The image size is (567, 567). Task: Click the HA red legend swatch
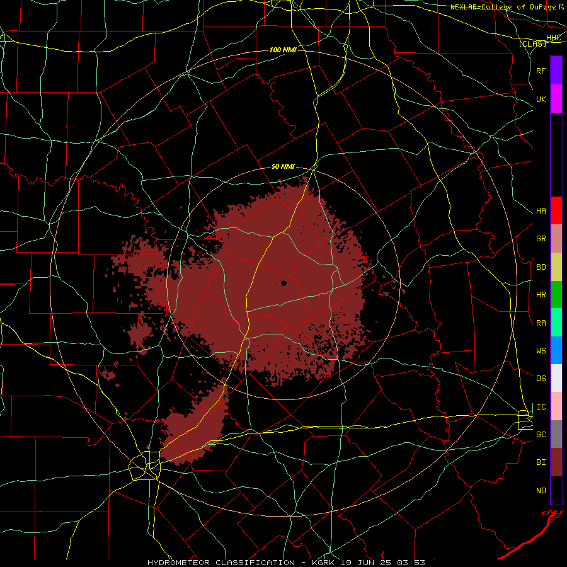556,210
